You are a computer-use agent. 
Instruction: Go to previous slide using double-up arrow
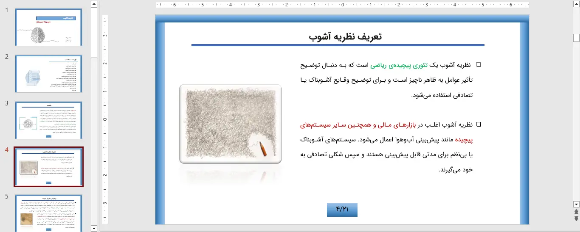click(x=576, y=211)
